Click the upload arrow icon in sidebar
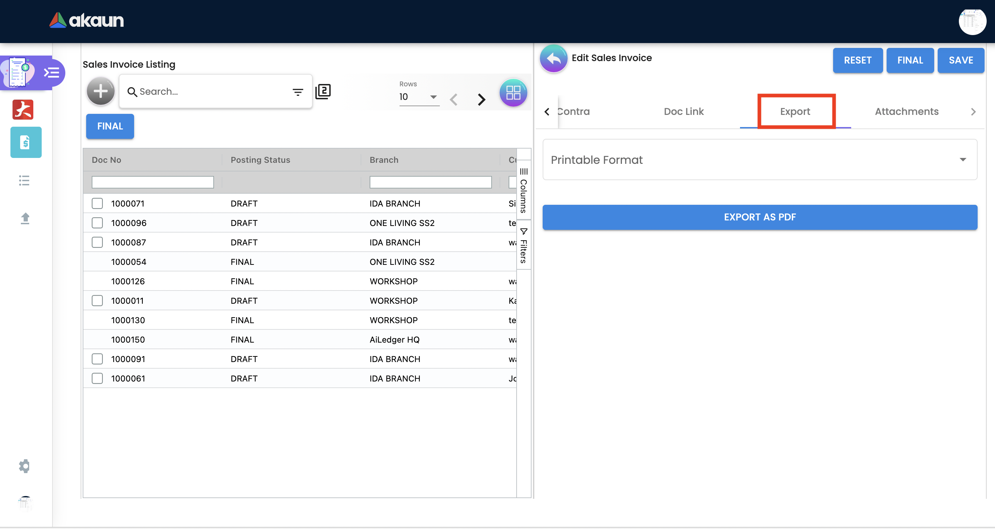Screen dimensions: 995x529 25,218
